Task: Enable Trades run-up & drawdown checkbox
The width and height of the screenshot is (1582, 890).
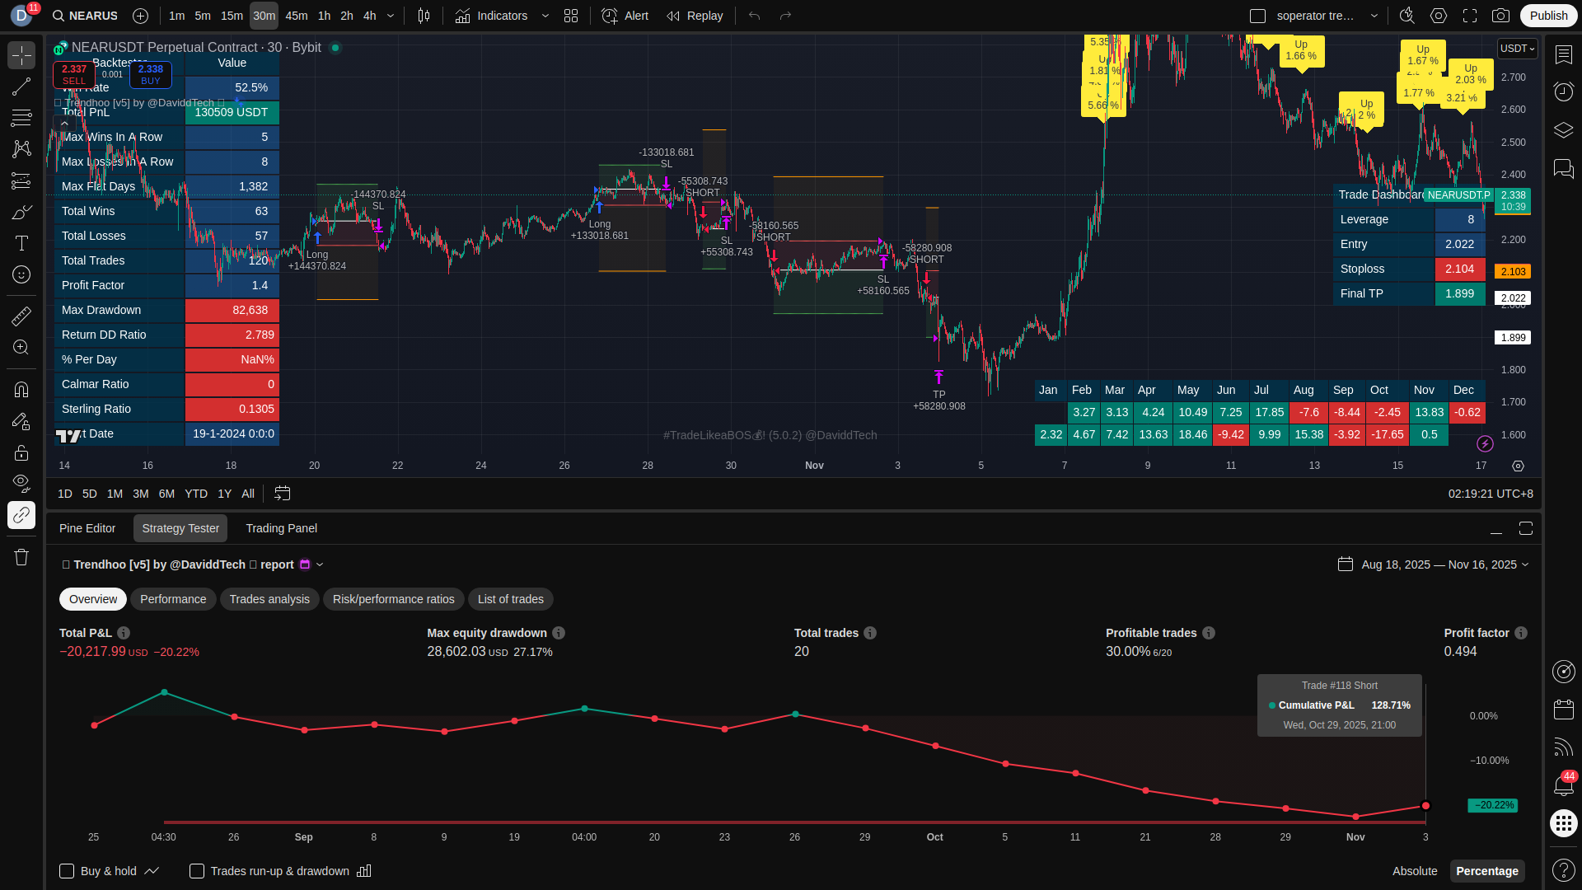Action: [197, 871]
